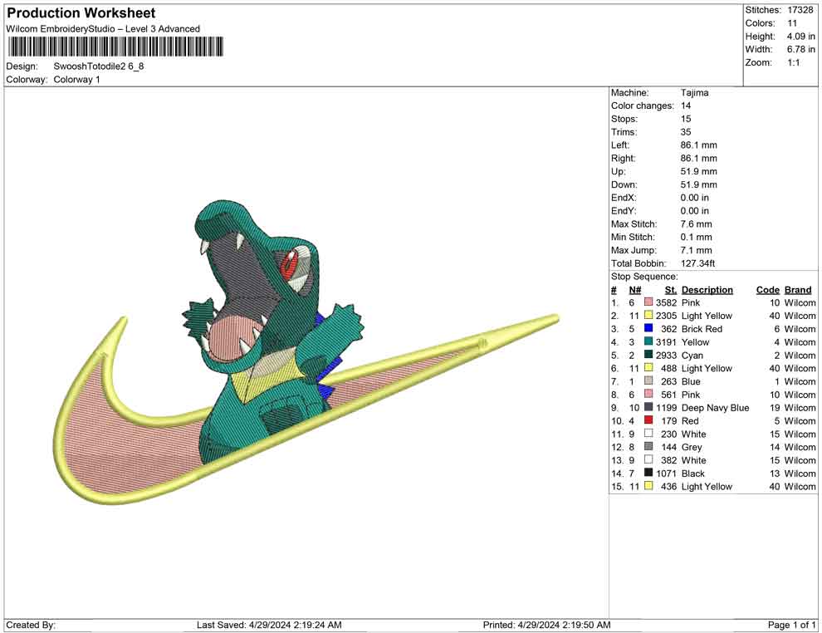This screenshot has width=822, height=633.
Task: Click the barcode under the worksheet title
Action: pos(115,47)
